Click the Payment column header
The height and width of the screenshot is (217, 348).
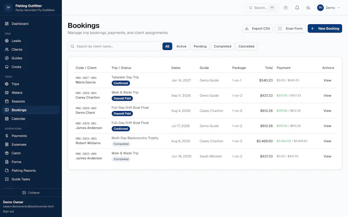point(284,68)
